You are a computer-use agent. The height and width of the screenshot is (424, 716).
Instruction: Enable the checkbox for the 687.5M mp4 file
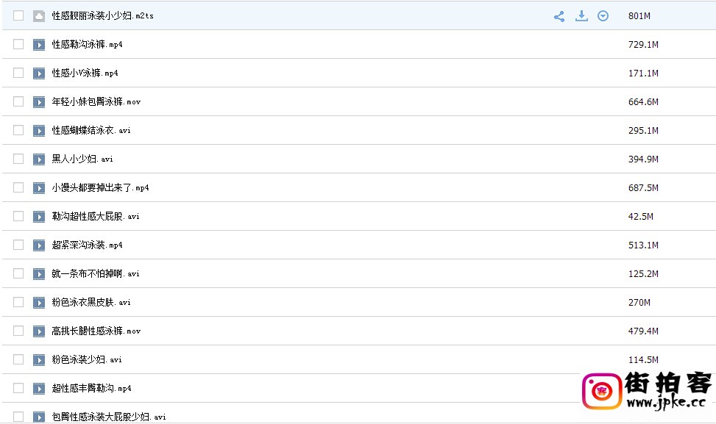click(x=18, y=188)
